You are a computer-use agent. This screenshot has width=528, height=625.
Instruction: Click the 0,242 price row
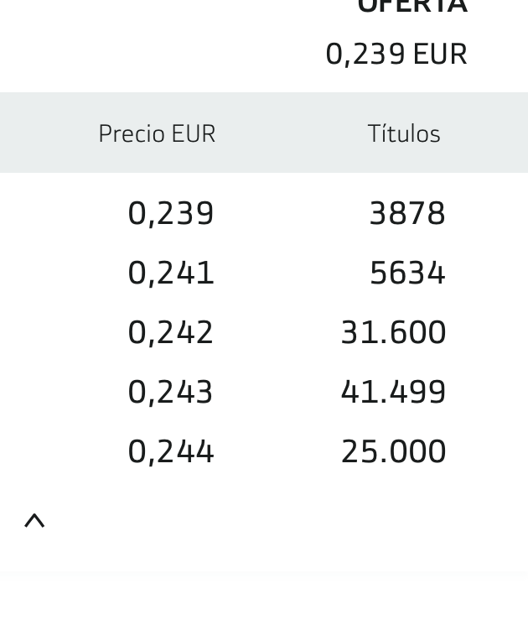(x=264, y=332)
